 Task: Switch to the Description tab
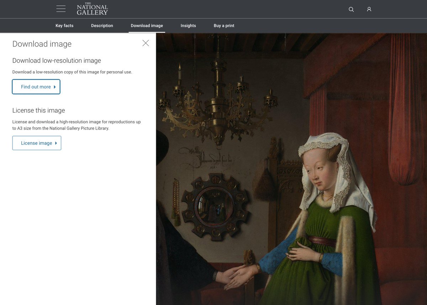click(x=102, y=26)
